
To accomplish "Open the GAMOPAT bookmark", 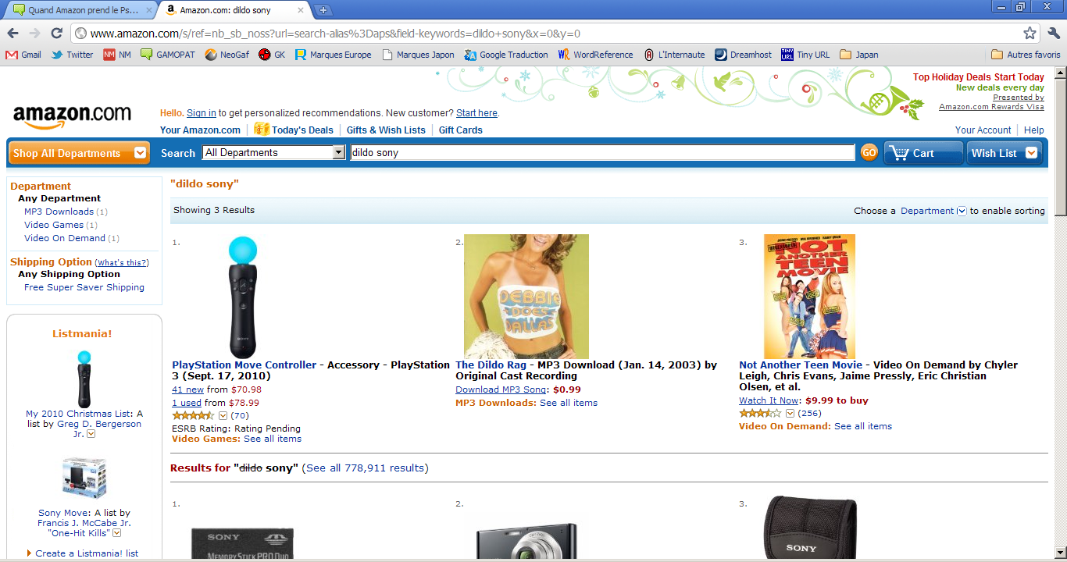I will [x=168, y=55].
